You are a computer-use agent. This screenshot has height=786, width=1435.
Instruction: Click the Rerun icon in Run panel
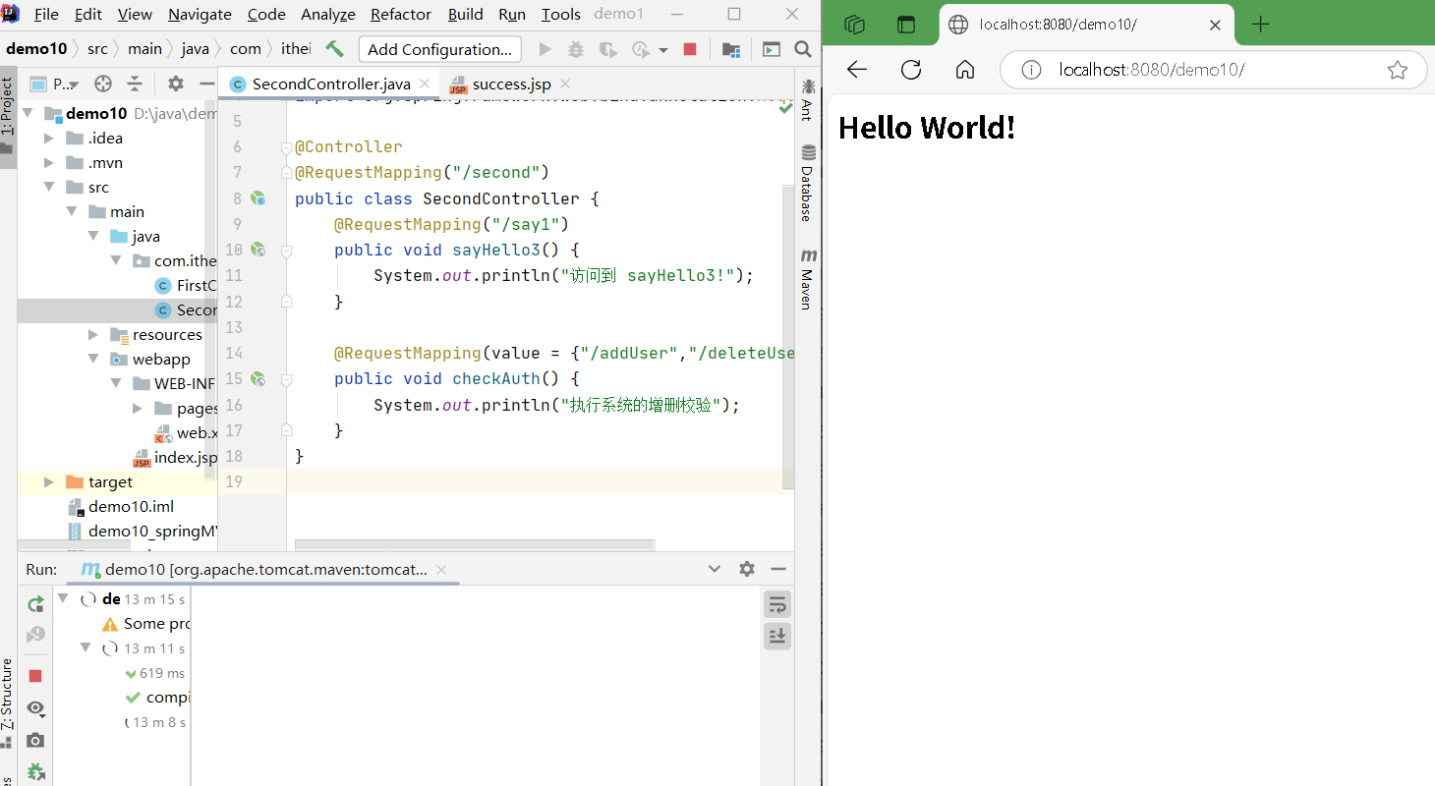pyautogui.click(x=35, y=603)
